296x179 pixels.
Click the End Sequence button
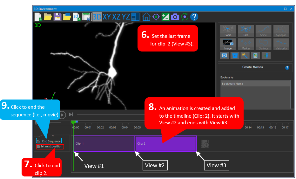[x=49, y=141]
